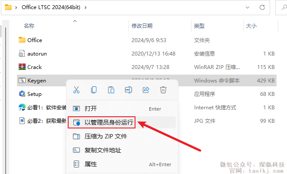The image size is (287, 174).
Task: Sort by the 大小 column header
Action: [x=251, y=26]
